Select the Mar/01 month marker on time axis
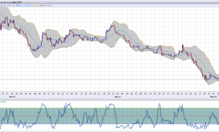The width and height of the screenshot is (219, 132). [x=12, y=97]
